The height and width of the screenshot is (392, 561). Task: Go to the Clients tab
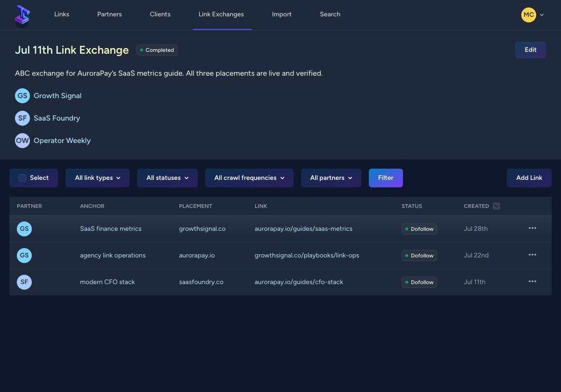click(x=160, y=14)
